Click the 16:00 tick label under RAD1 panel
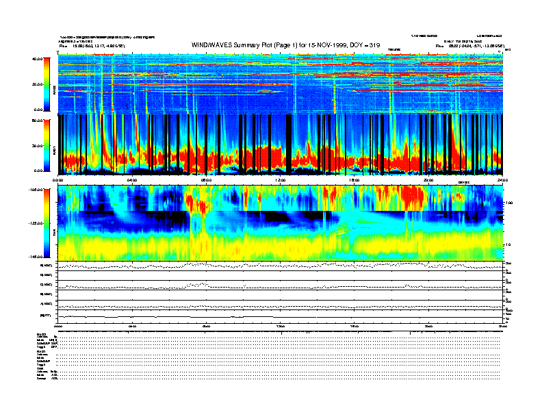This screenshot has height=419, width=542. 354,180
